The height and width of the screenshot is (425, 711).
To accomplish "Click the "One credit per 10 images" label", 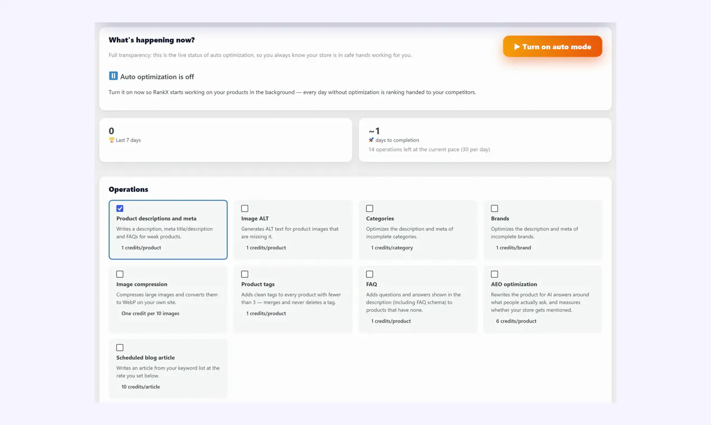I will click(151, 314).
